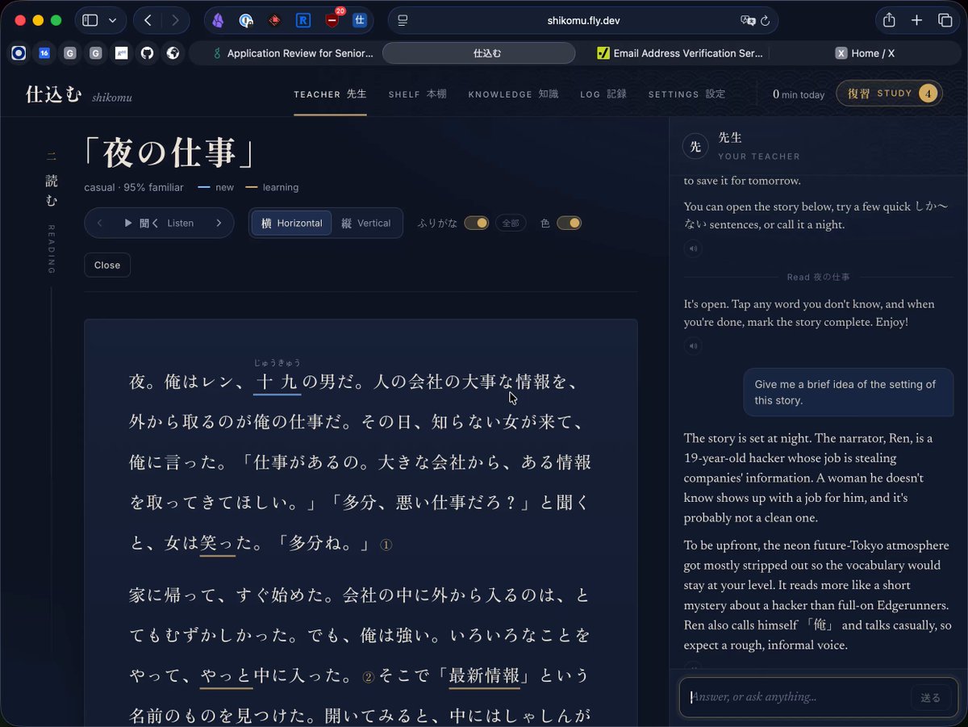Open the LOG 記録 nav item
This screenshot has width=968, height=727.
(x=603, y=94)
